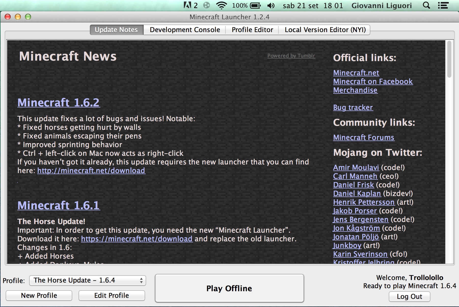Click the Adobe menu bar icon
Image resolution: width=459 pixels, height=307 pixels.
point(187,5)
